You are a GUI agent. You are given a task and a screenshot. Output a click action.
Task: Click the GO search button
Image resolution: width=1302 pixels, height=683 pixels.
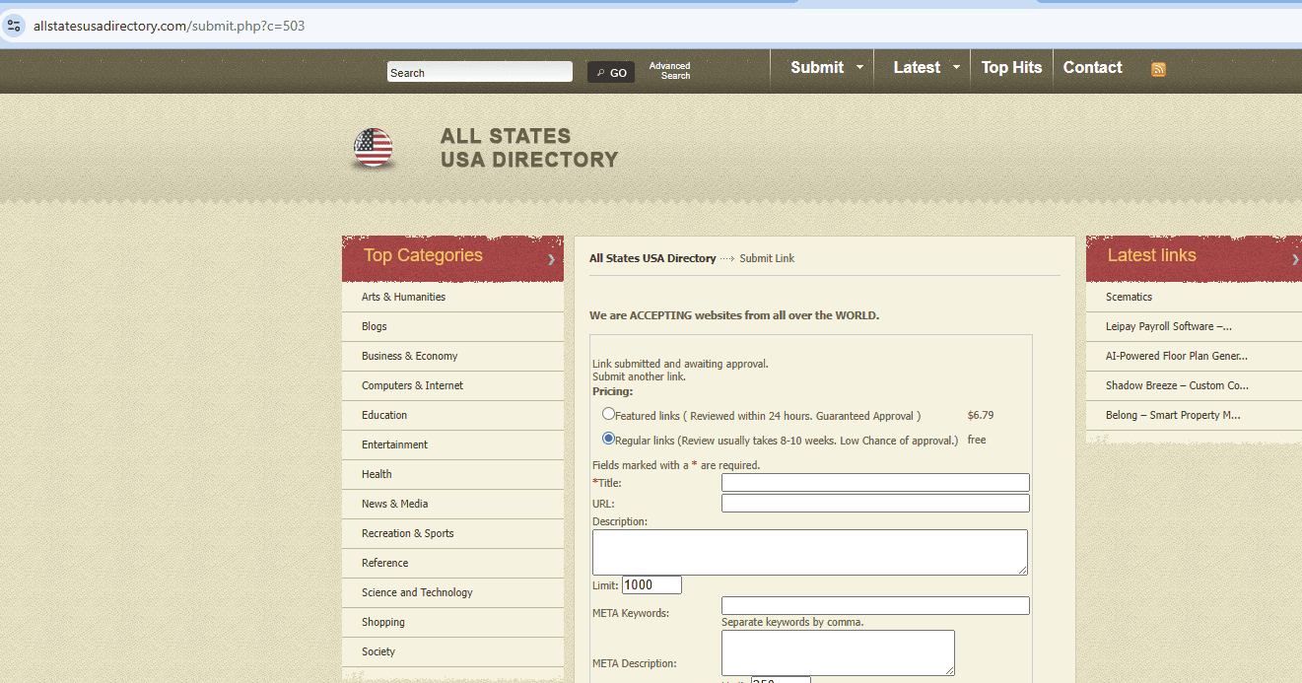(x=611, y=73)
